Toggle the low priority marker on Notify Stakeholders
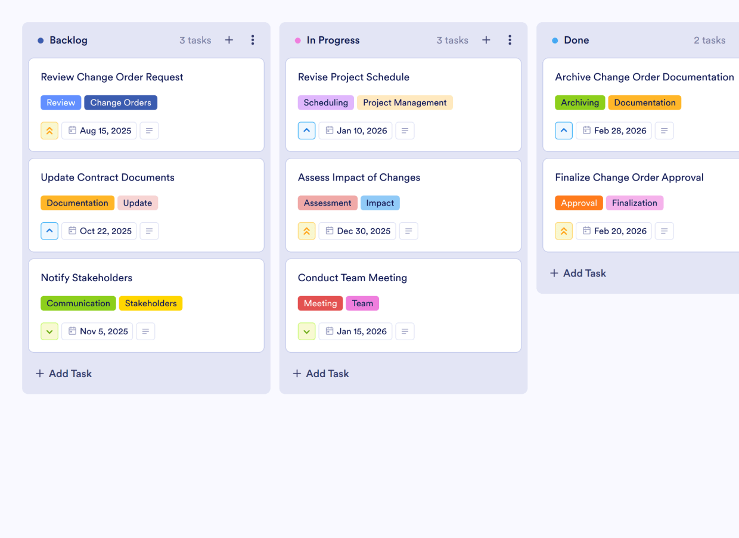The width and height of the screenshot is (739, 538). tap(49, 331)
